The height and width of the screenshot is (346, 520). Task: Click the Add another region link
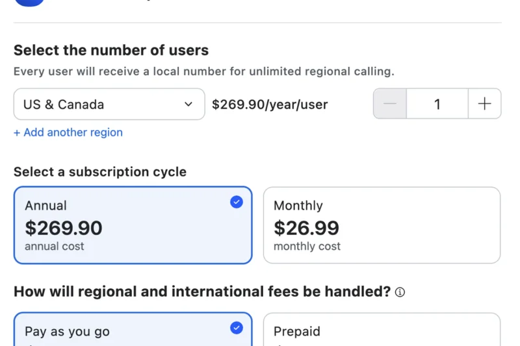click(68, 132)
